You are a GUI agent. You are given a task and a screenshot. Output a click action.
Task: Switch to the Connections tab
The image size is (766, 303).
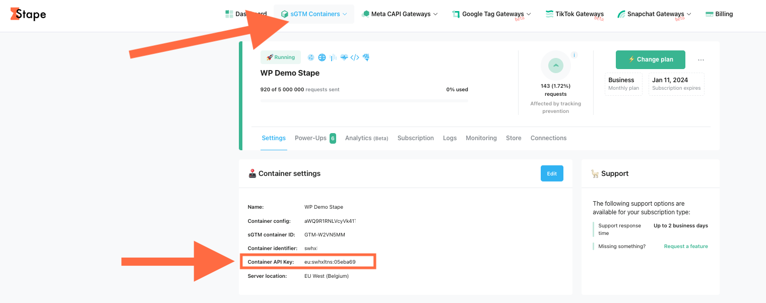pyautogui.click(x=549, y=138)
